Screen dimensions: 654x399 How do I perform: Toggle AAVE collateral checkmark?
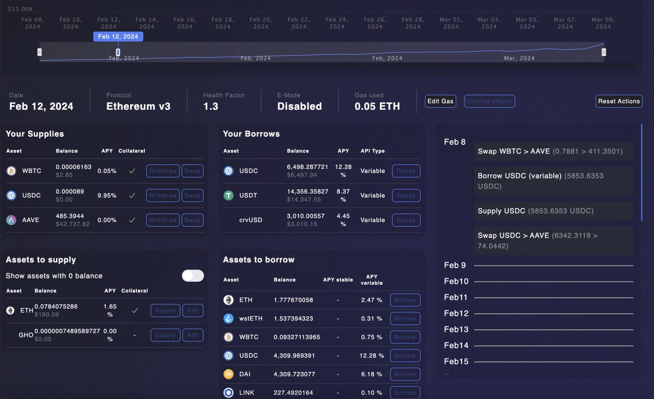[x=131, y=220]
